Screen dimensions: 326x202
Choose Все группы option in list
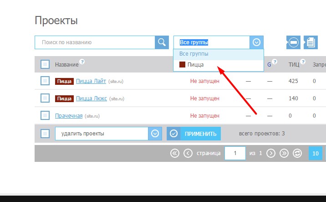point(219,54)
